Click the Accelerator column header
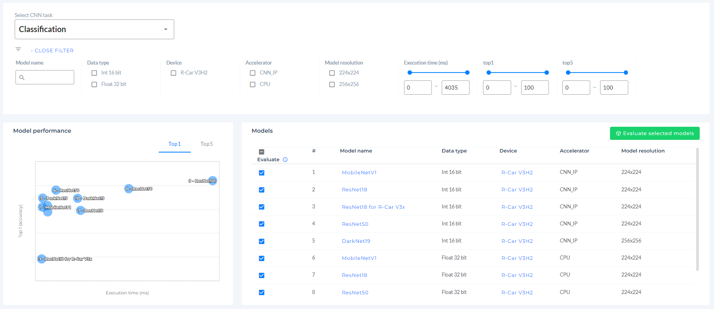This screenshot has width=714, height=309. (574, 151)
